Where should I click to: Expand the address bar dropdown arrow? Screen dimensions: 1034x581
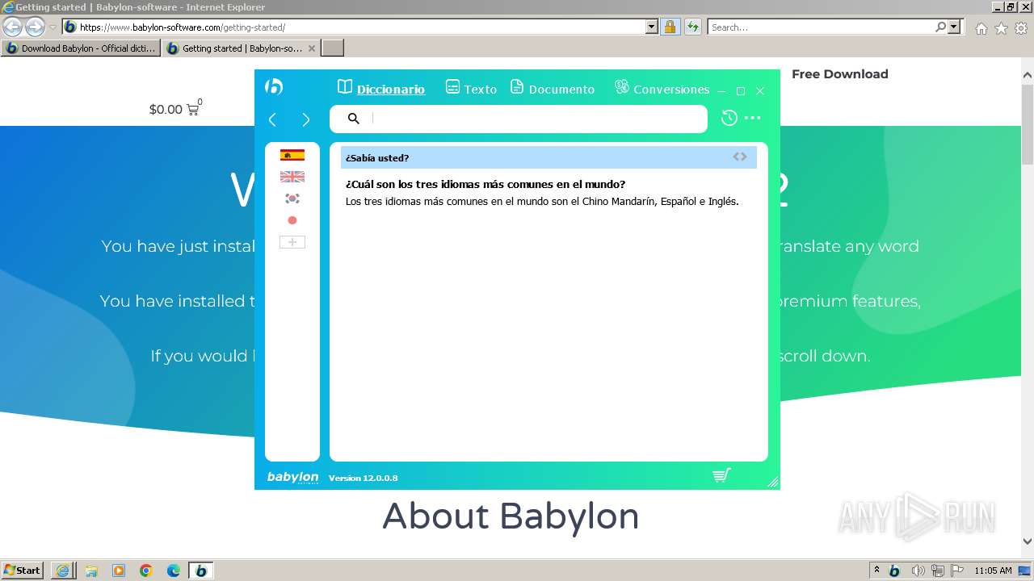coord(652,27)
